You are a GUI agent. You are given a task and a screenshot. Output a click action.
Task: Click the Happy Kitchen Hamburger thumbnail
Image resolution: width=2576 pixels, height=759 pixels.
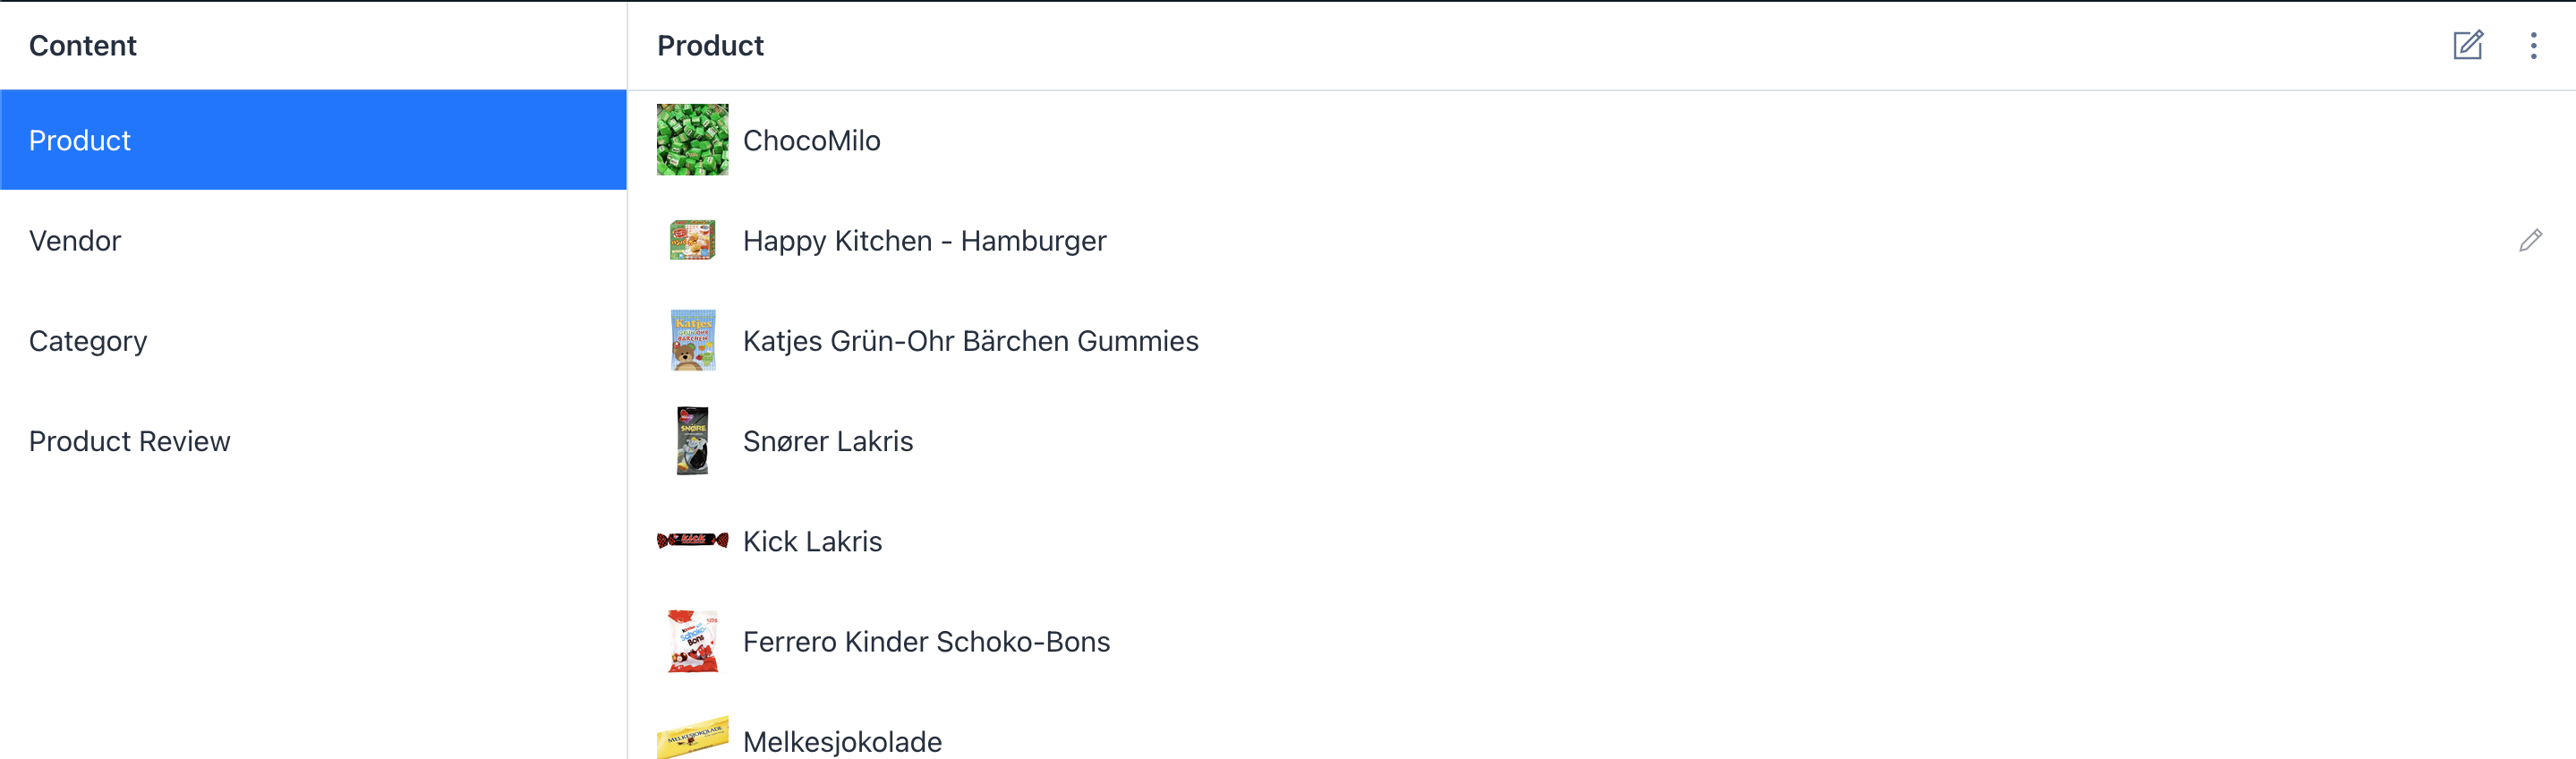[x=692, y=240]
